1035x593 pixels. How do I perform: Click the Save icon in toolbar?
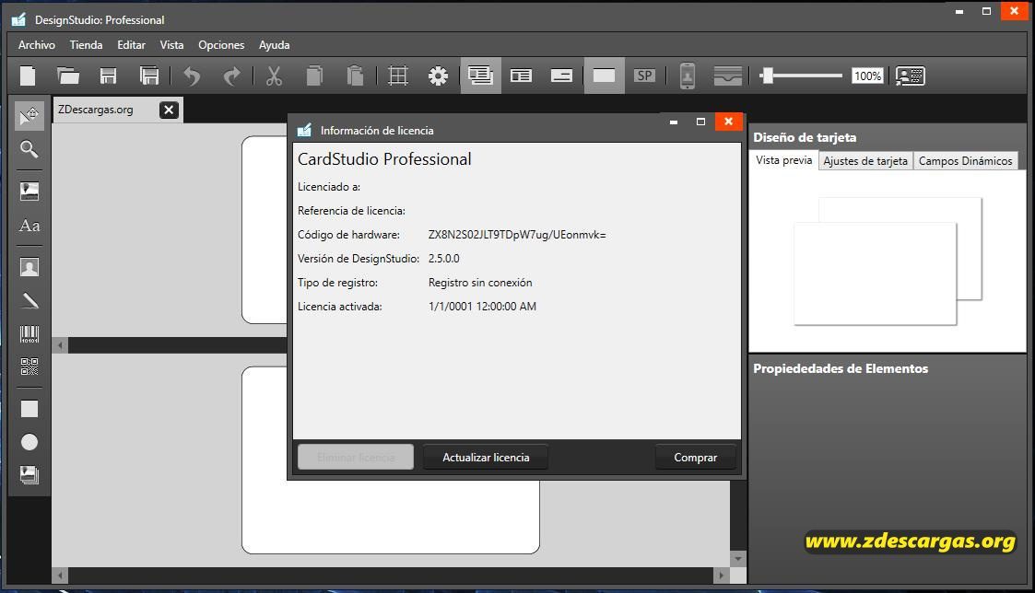pyautogui.click(x=108, y=76)
